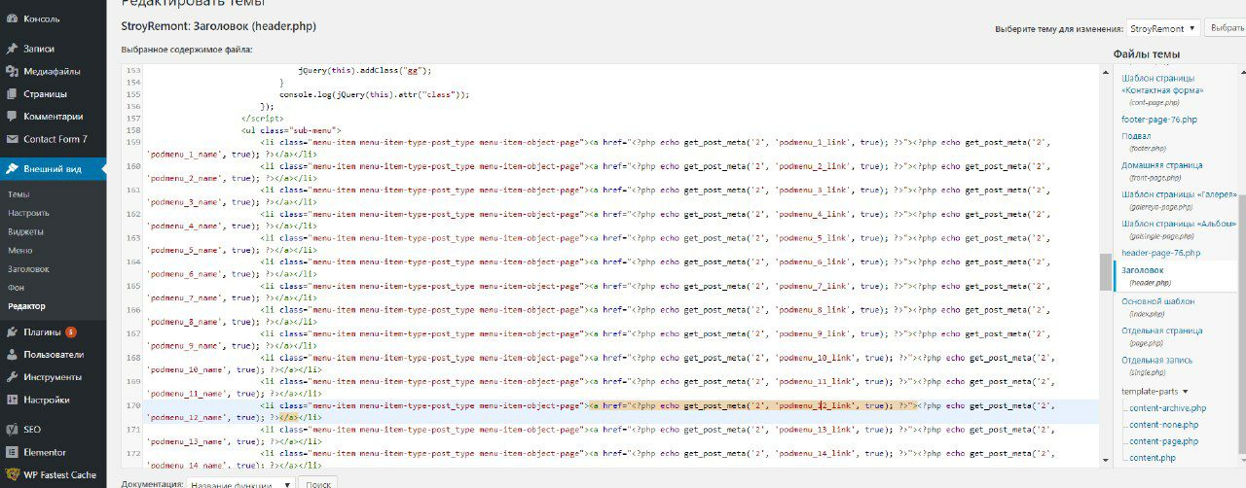
Task: Click the Страницы pages icon
Action: [x=11, y=94]
